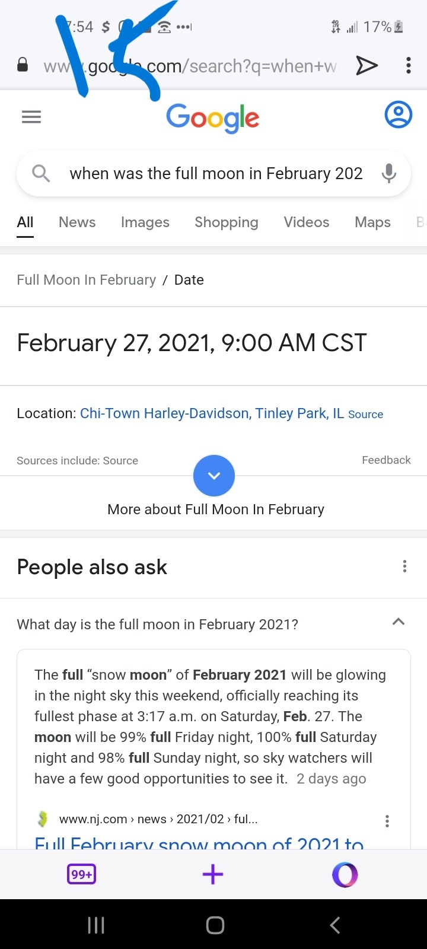Expand More about Full Moon In February
This screenshot has height=949, width=427.
point(214,476)
